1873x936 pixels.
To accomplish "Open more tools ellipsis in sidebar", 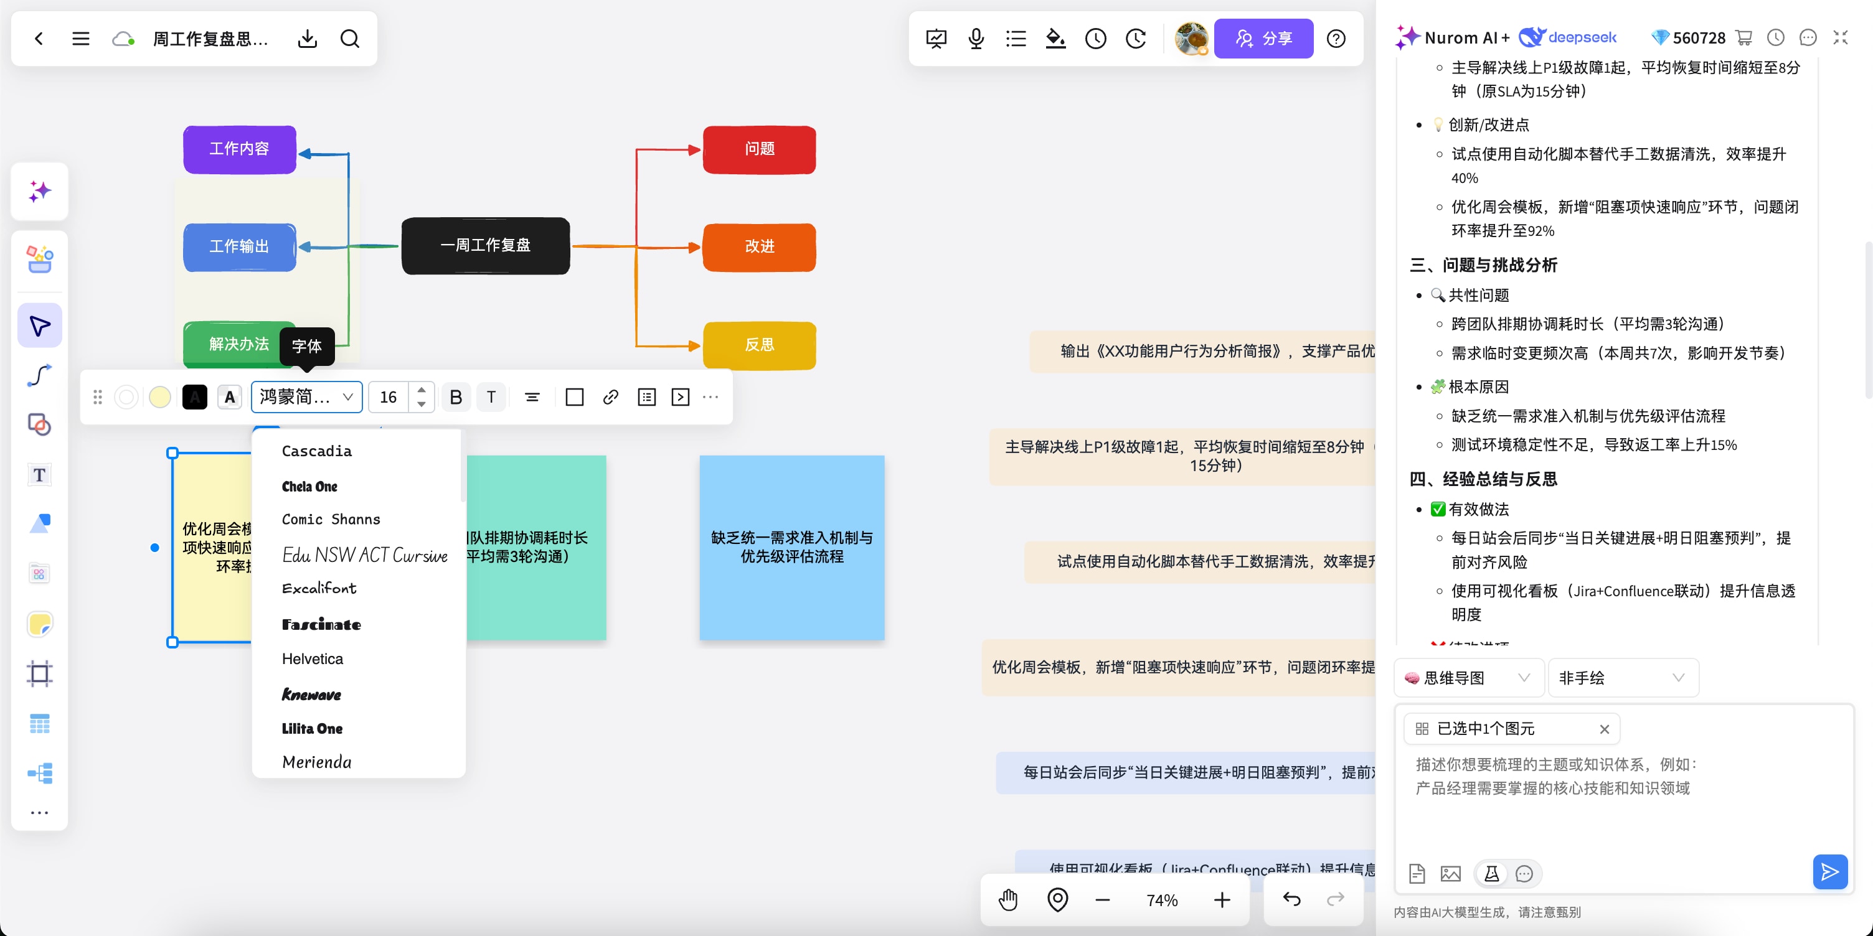I will [40, 812].
